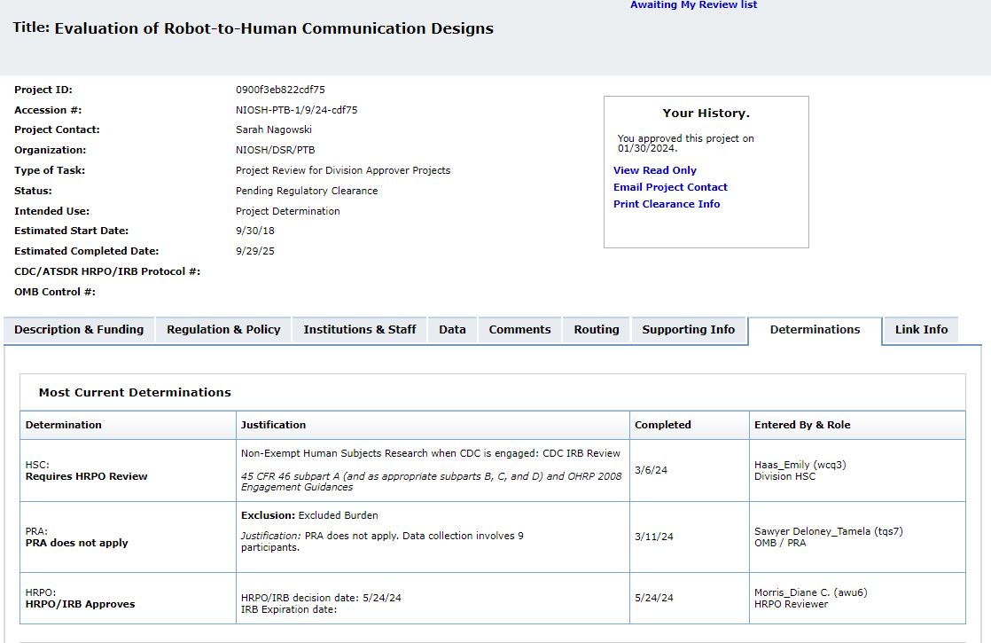Screen dimensions: 991x643
Task: Select the Data tab
Action: click(x=452, y=330)
